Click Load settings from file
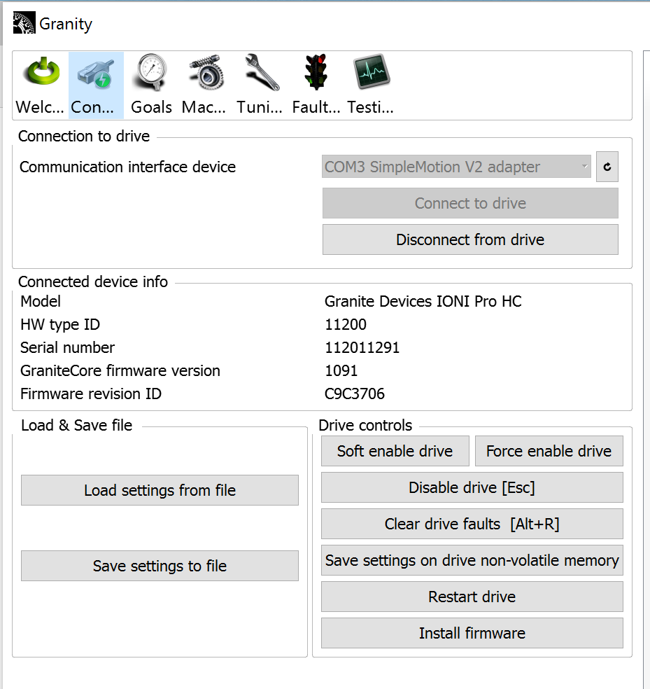 point(160,490)
